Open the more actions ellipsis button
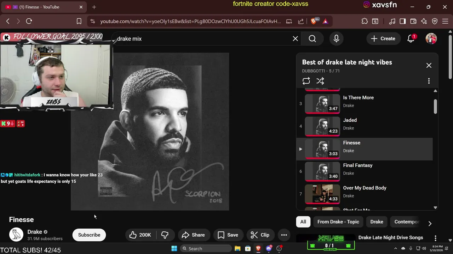 tap(284, 235)
